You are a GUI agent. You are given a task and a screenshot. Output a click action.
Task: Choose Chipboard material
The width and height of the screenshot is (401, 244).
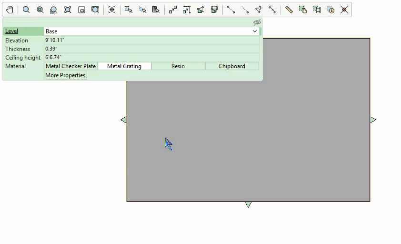(232, 66)
